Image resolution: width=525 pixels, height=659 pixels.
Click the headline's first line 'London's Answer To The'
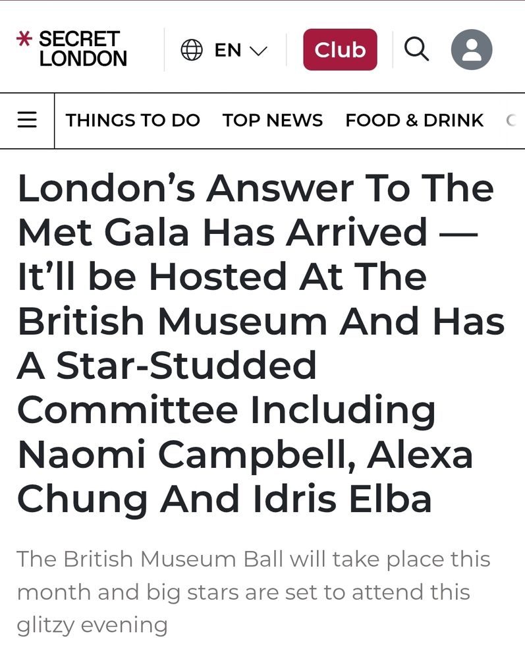coord(256,188)
